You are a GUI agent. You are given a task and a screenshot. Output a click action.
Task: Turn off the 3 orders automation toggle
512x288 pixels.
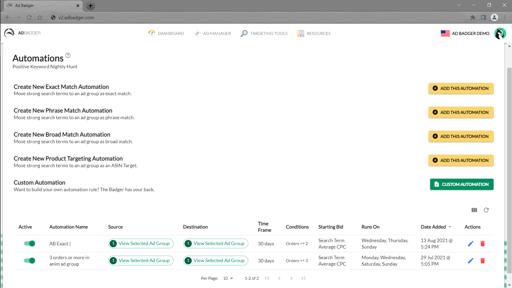pyautogui.click(x=29, y=261)
